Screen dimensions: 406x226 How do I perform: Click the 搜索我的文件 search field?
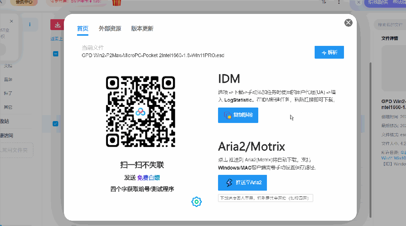click(390, 24)
